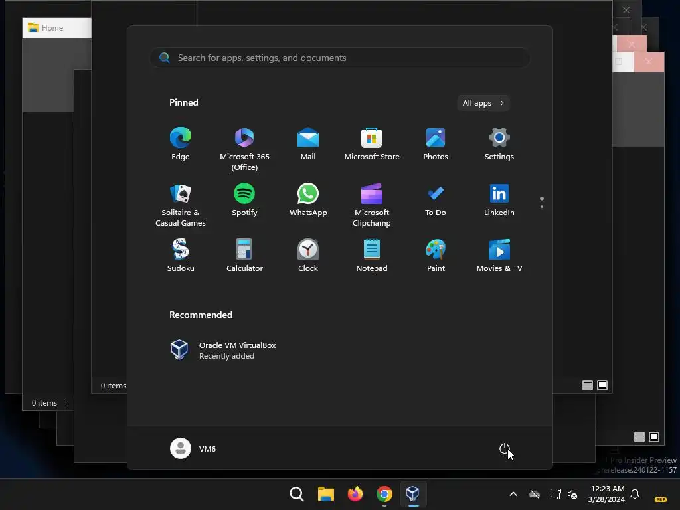Start Solitaire & Casual Games

point(181,205)
